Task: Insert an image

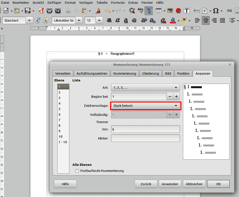Action: coord(170,11)
